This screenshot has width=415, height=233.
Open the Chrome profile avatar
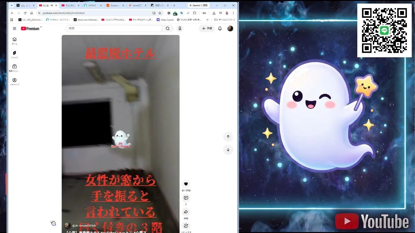[x=227, y=13]
